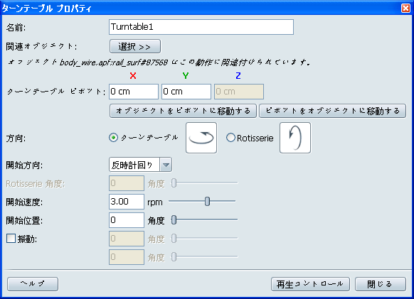Open ヘルプ for this dialog
The image size is (414, 299).
pyautogui.click(x=33, y=284)
